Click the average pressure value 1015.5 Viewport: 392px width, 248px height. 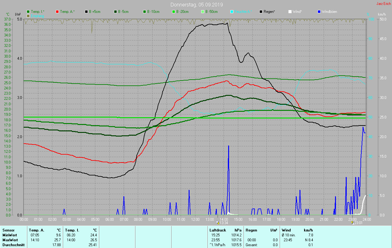click(x=236, y=245)
